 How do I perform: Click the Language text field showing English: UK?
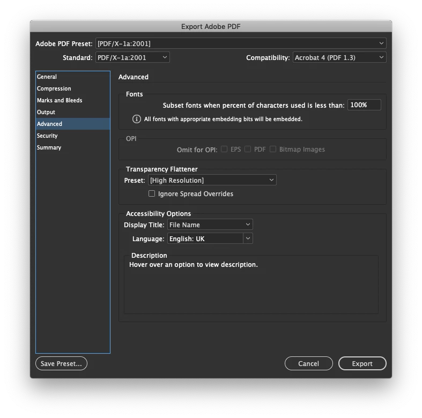coord(205,238)
